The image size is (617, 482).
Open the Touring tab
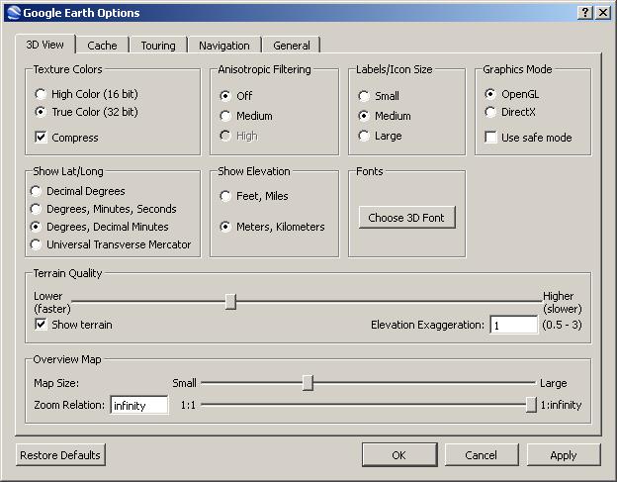coord(158,46)
